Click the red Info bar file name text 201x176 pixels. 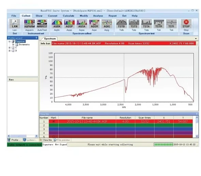click(77, 43)
